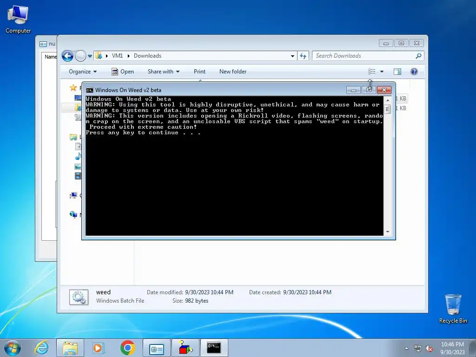Open the Recycle Bin on desktop
476x357 pixels.
pyautogui.click(x=453, y=309)
